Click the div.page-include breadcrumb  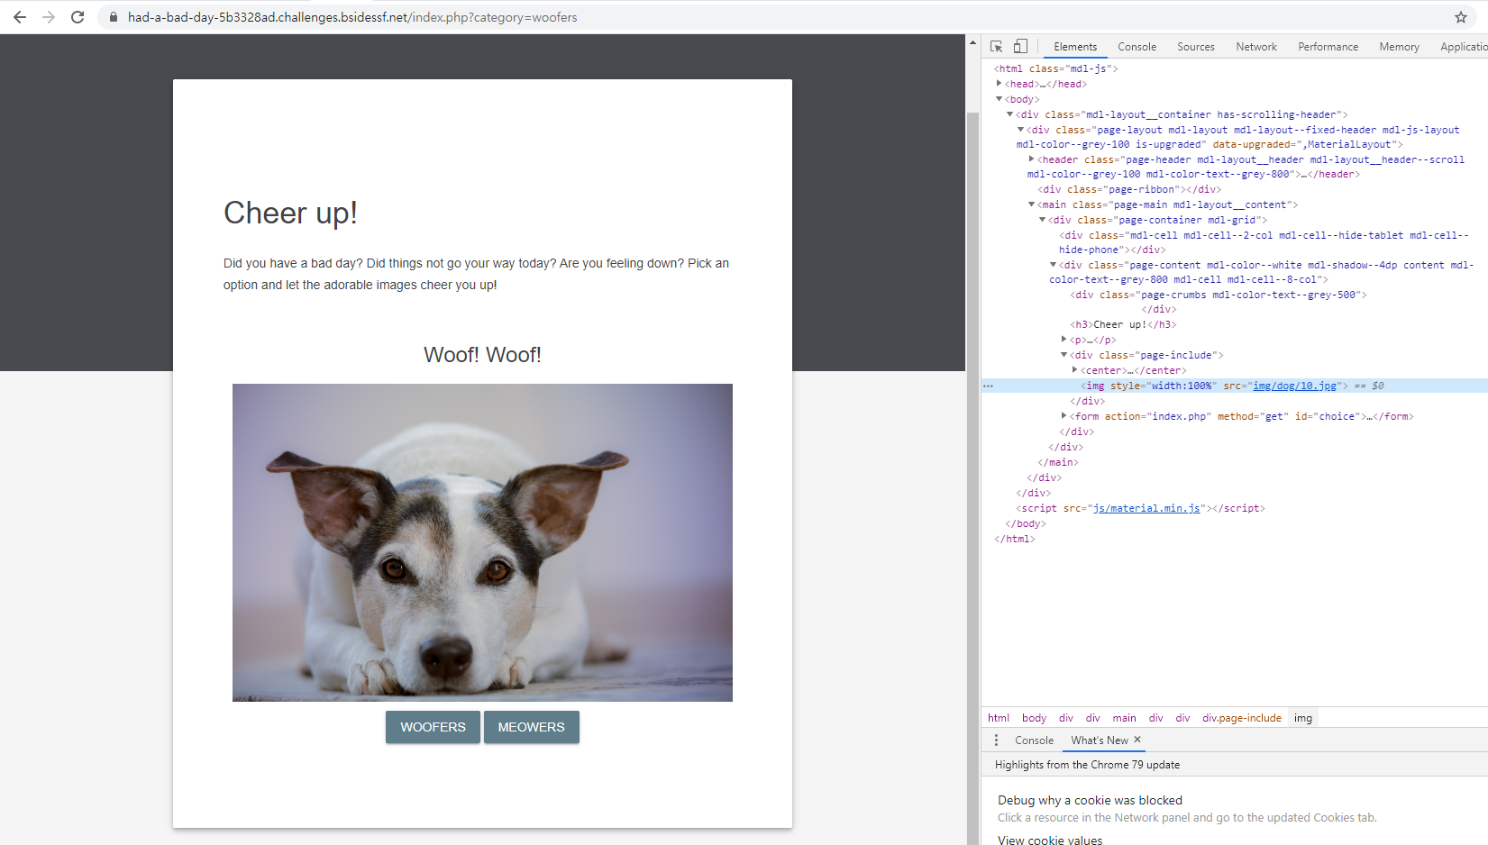pos(1241,718)
